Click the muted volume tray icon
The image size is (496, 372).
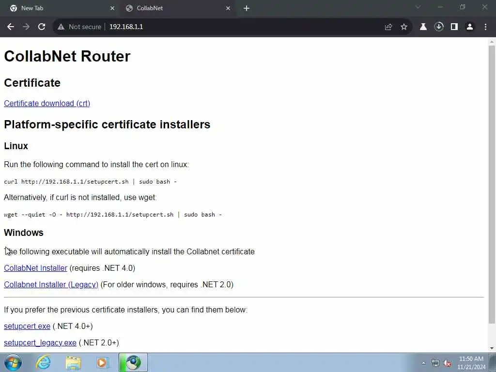447,363
